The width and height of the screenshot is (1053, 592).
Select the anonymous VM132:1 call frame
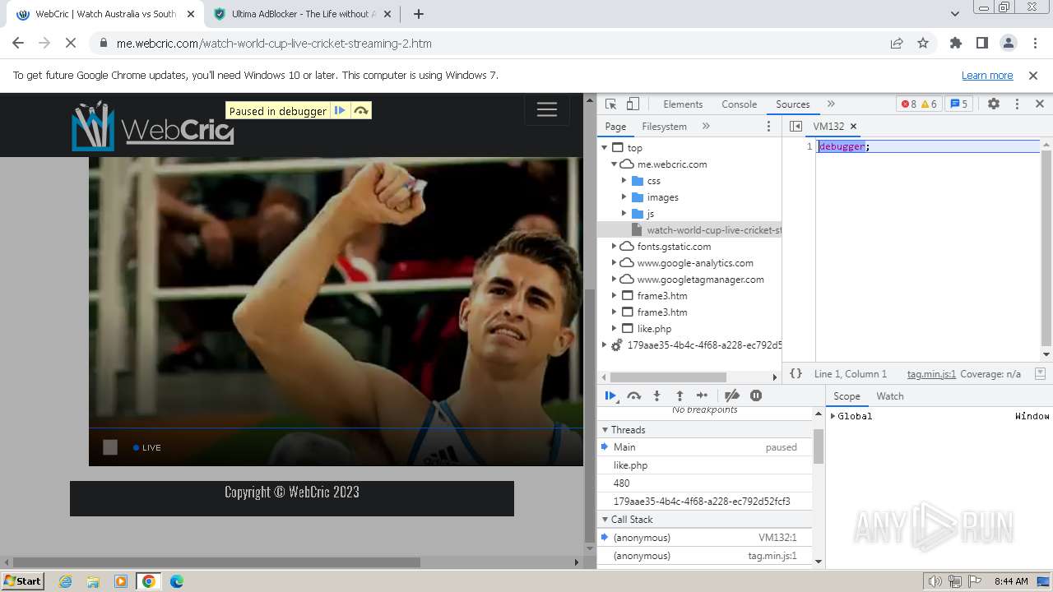click(x=705, y=538)
